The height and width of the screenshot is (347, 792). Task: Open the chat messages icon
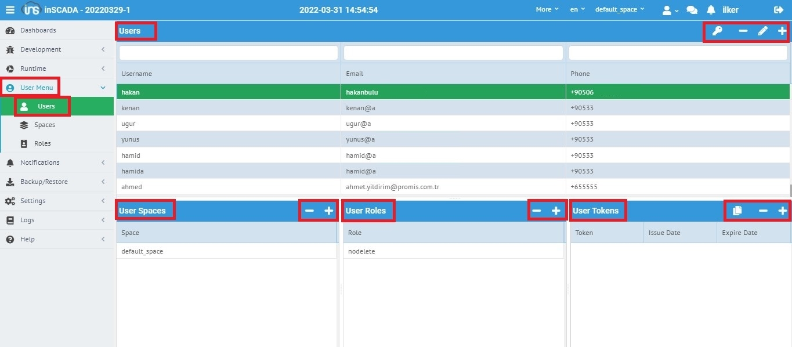coord(692,10)
